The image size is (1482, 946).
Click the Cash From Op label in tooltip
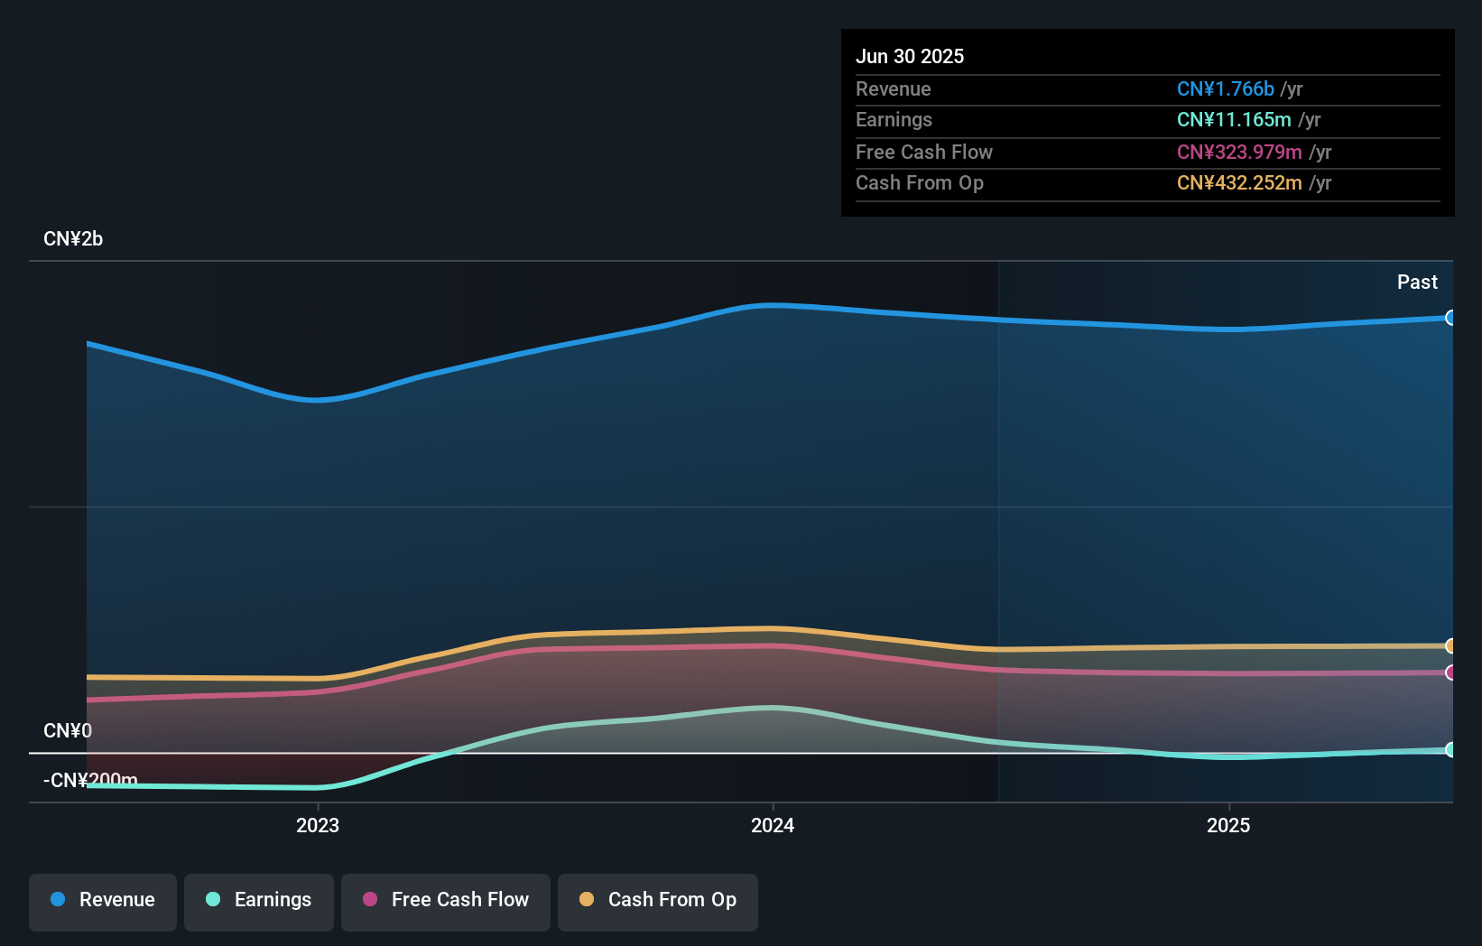(920, 182)
